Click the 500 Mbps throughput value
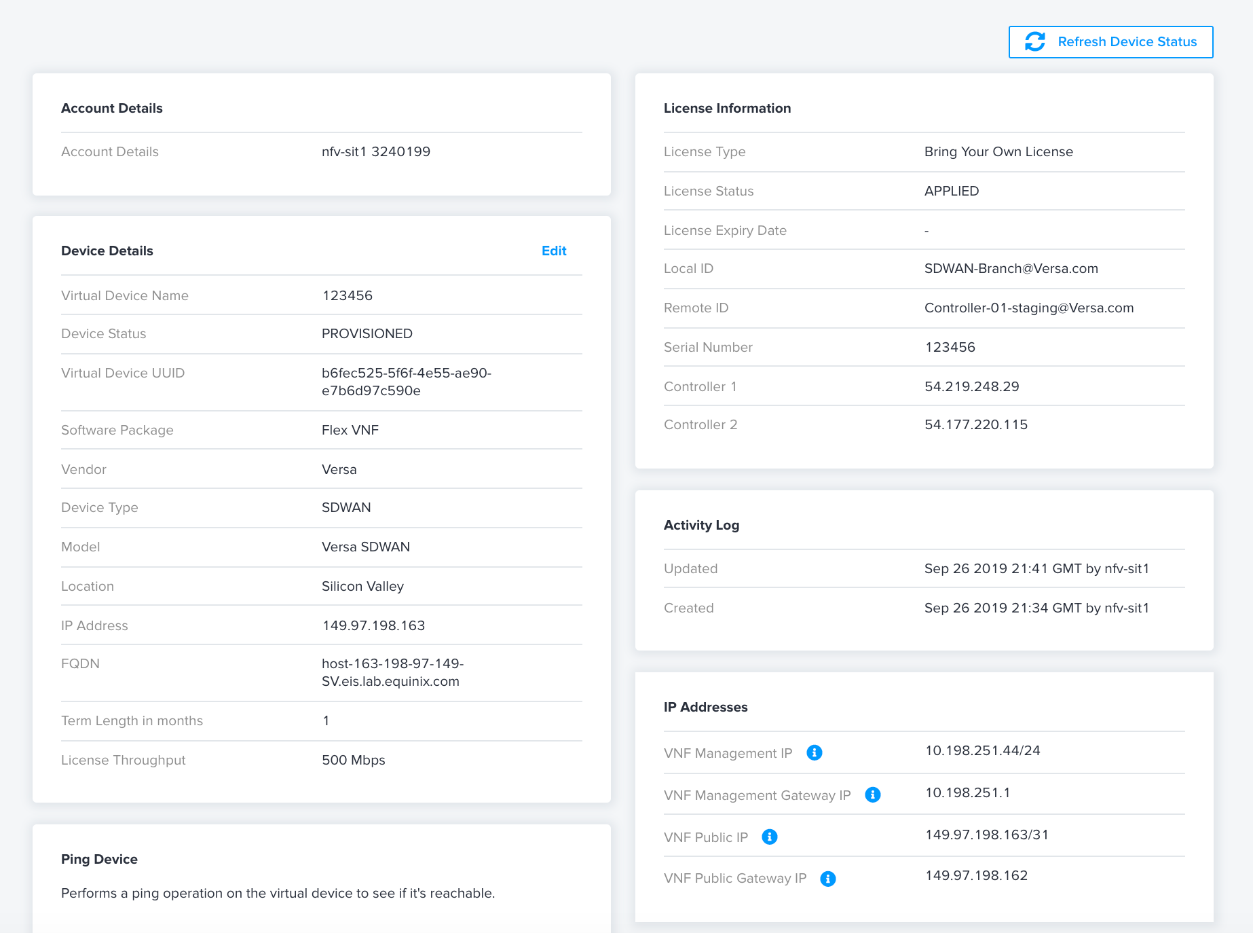1253x933 pixels. [x=354, y=760]
